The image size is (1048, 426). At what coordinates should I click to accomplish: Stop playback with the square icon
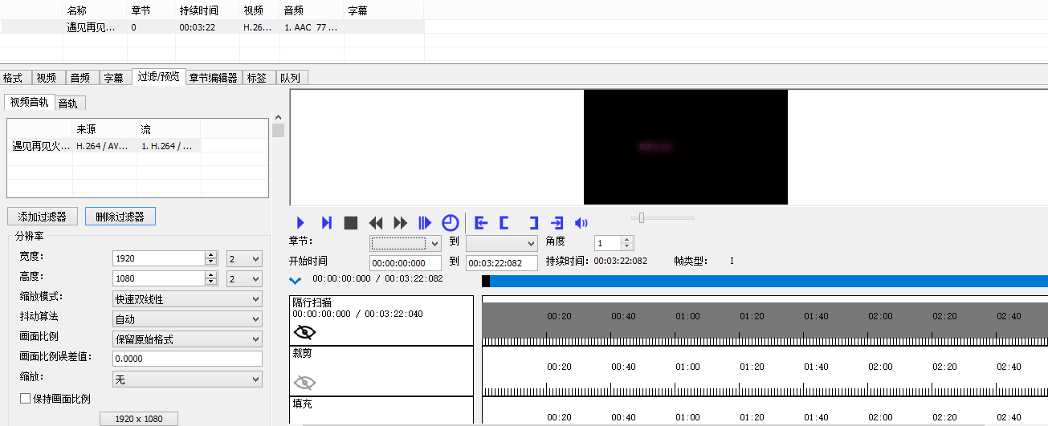351,223
